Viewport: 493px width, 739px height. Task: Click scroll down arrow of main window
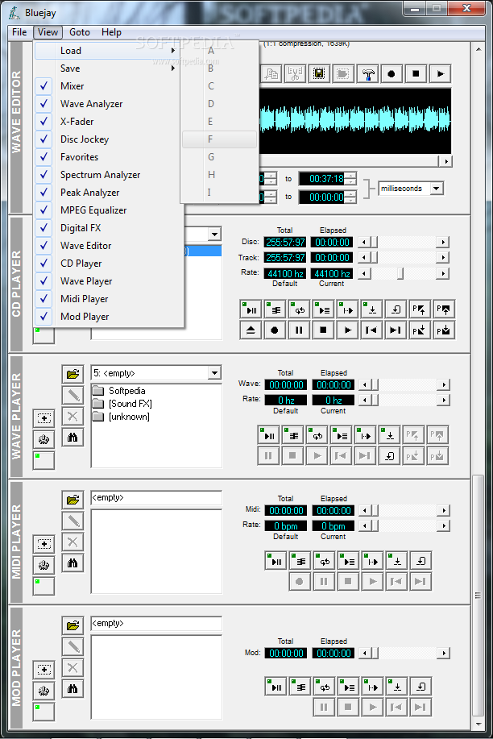pyautogui.click(x=478, y=724)
